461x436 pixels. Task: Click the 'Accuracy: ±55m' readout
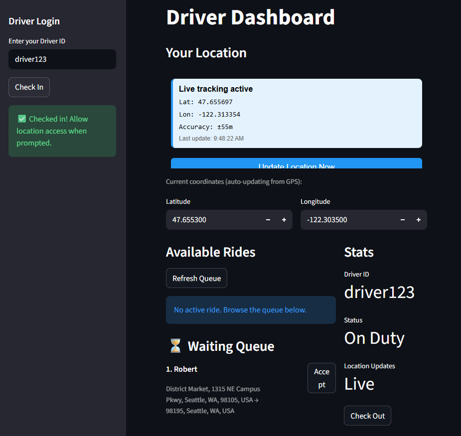coord(206,127)
